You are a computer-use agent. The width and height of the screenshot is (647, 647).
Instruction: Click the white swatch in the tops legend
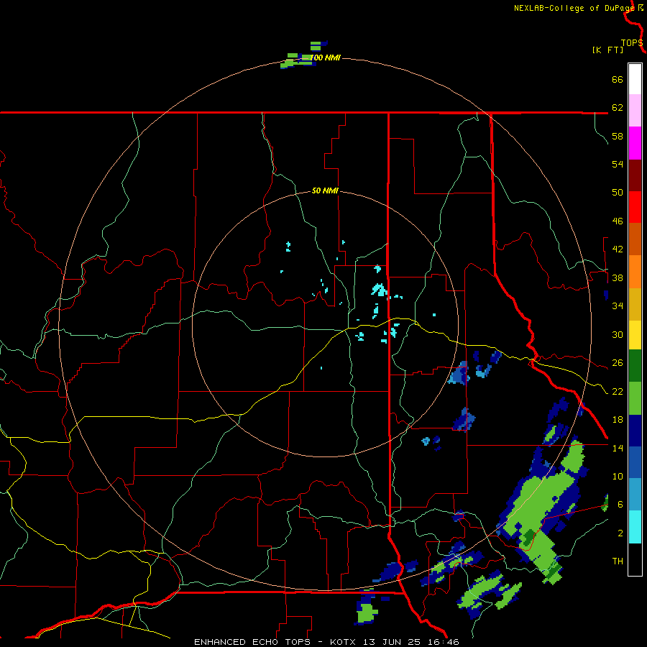click(x=635, y=79)
